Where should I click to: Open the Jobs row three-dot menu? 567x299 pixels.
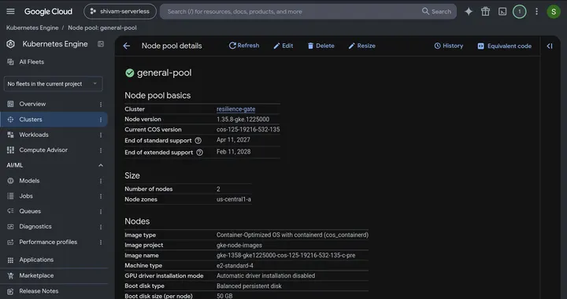(101, 196)
